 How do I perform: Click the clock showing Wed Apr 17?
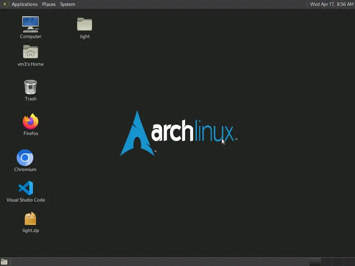[331, 4]
